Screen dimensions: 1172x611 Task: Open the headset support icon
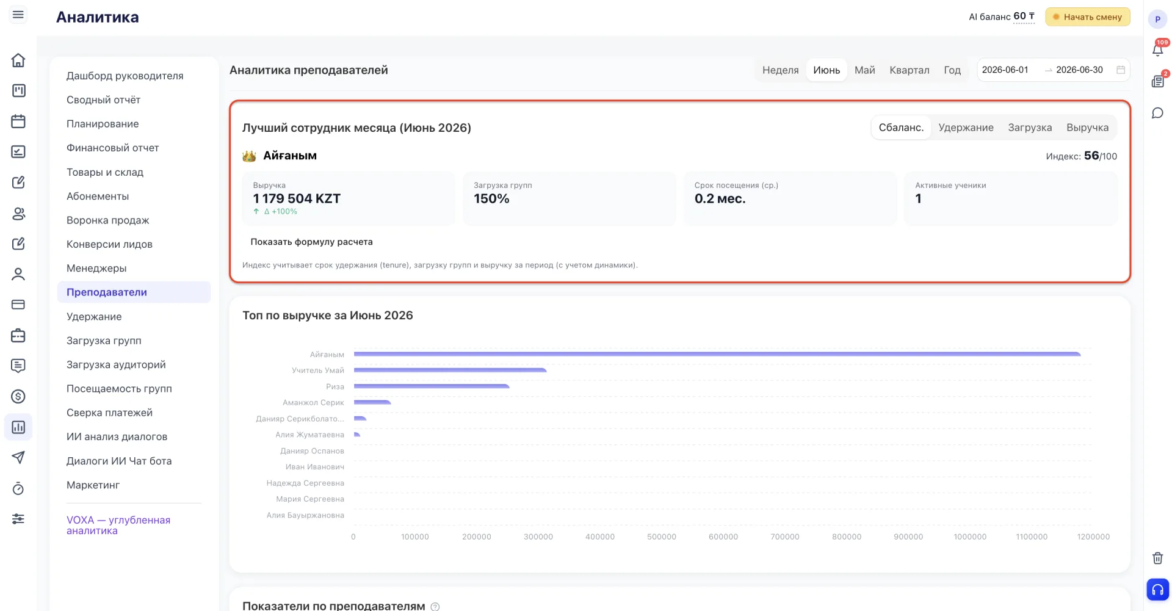click(x=1157, y=590)
